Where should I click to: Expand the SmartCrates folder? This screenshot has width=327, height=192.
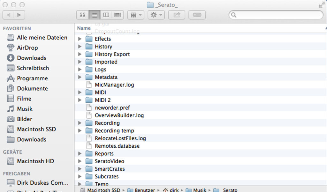point(80,169)
